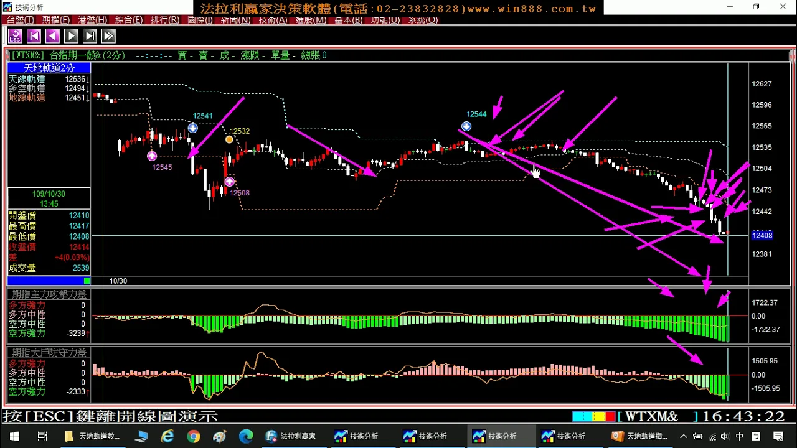Image resolution: width=797 pixels, height=448 pixels.
Task: Click the 10/30 date axis label
Action: pos(118,281)
